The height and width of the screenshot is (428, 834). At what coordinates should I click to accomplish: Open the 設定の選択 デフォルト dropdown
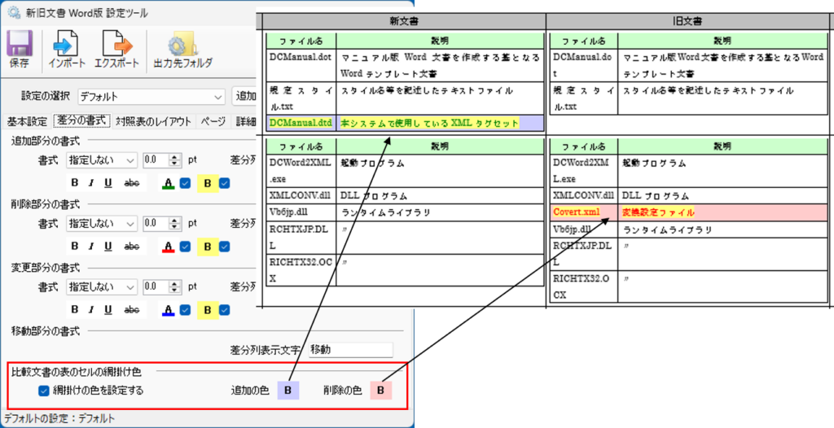[x=151, y=97]
